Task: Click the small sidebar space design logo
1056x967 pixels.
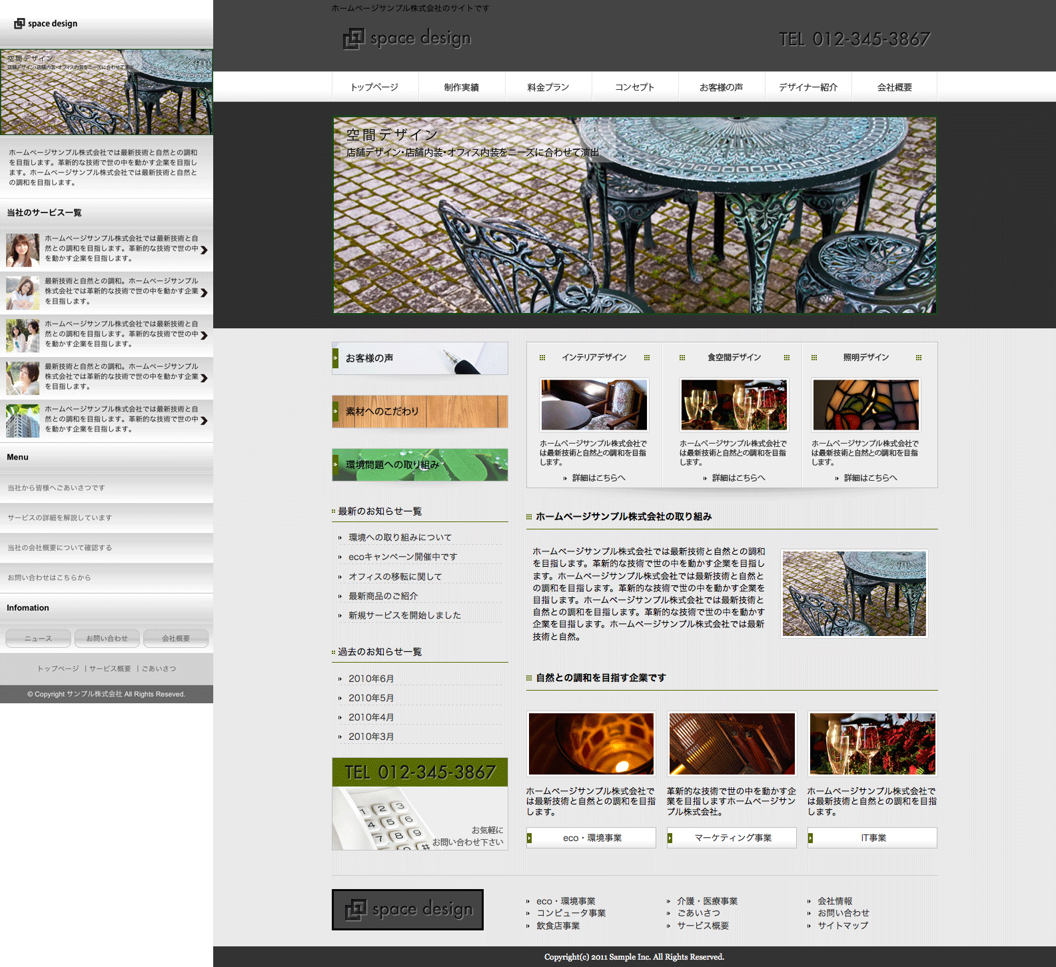Action: 46,23
